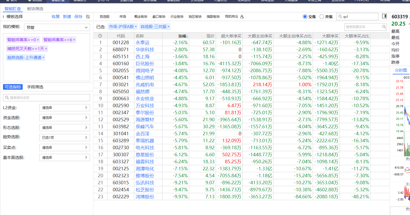Image resolution: width=410 pixels, height=215 pixels.
Task: Switch to the 分时图 chart tab
Action: tap(401, 70)
